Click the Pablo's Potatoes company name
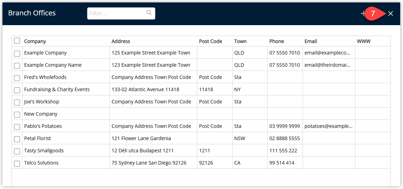Image resolution: width=403 pixels, height=189 pixels. pyautogui.click(x=43, y=126)
